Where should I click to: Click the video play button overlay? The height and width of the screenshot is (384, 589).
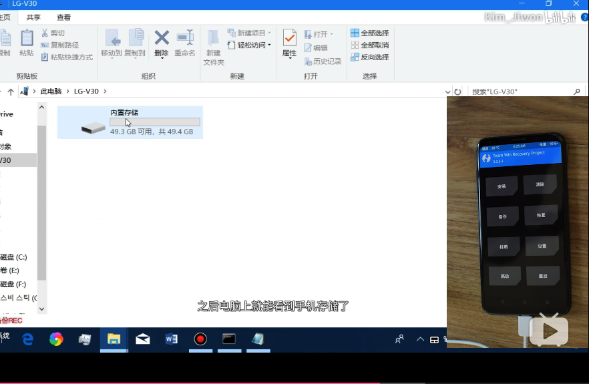click(x=549, y=331)
